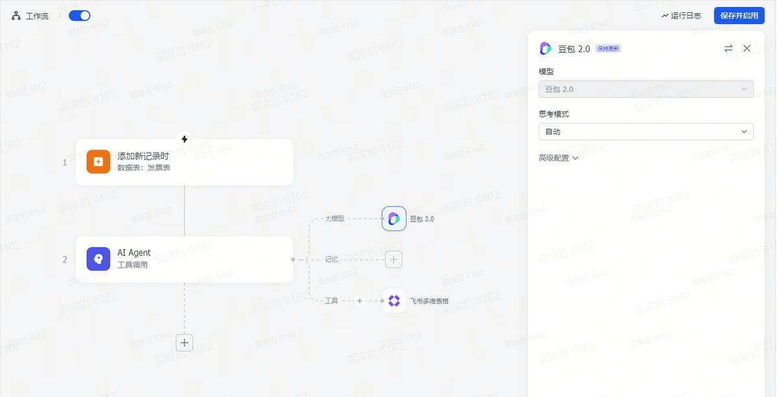Click the 工具 connector label
Screen dimensions: 777x397
tap(332, 301)
